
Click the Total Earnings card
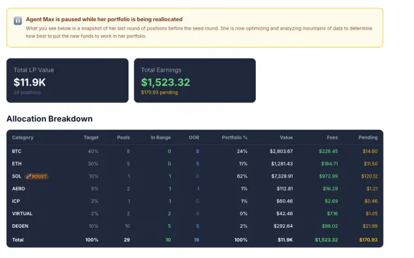194,81
